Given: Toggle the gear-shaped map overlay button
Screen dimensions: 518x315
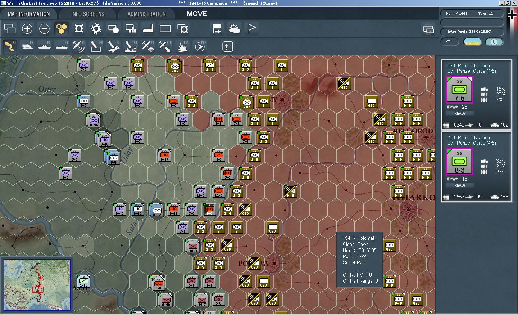Looking at the screenshot, I should tap(96, 28).
